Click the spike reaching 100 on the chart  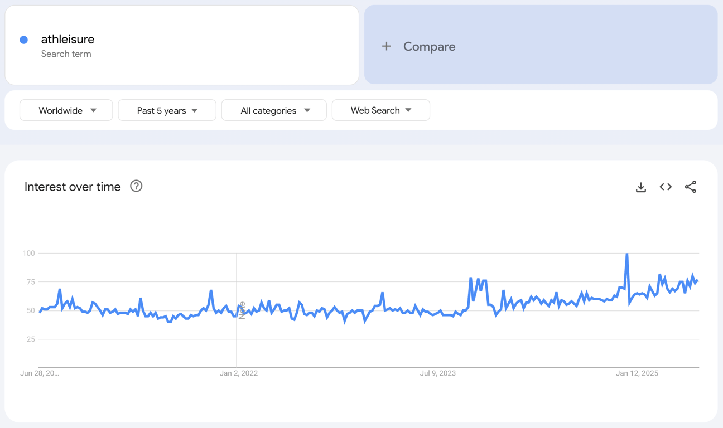click(627, 253)
